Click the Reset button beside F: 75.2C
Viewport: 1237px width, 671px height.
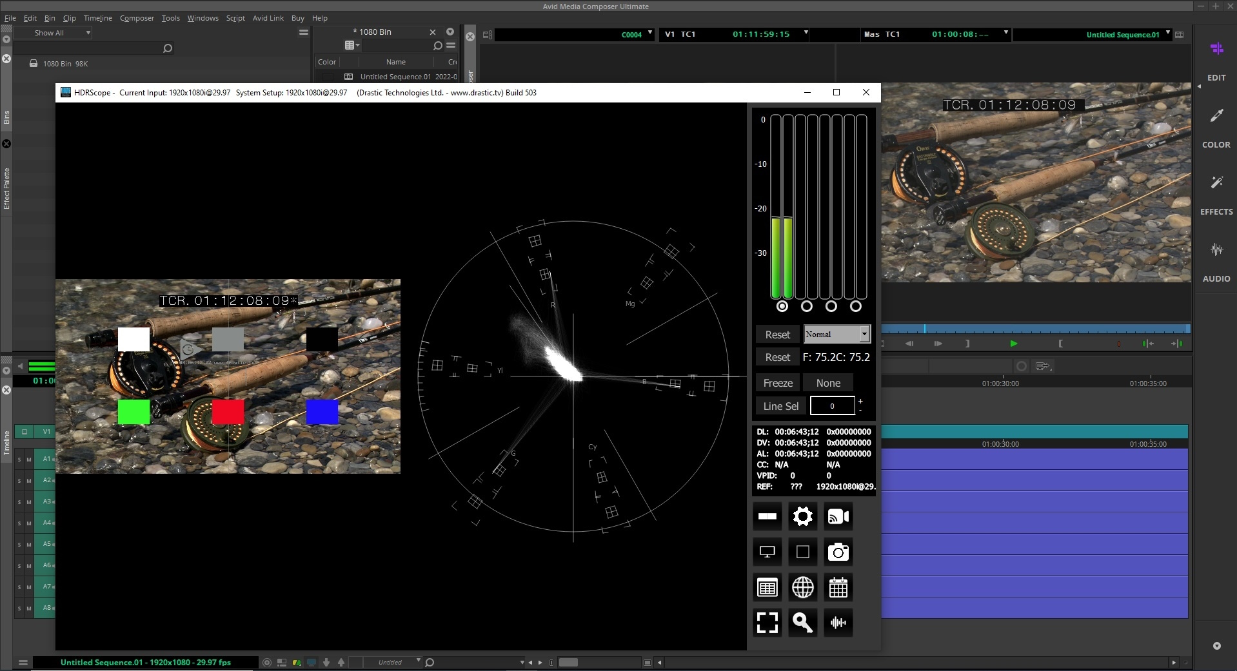(x=777, y=357)
